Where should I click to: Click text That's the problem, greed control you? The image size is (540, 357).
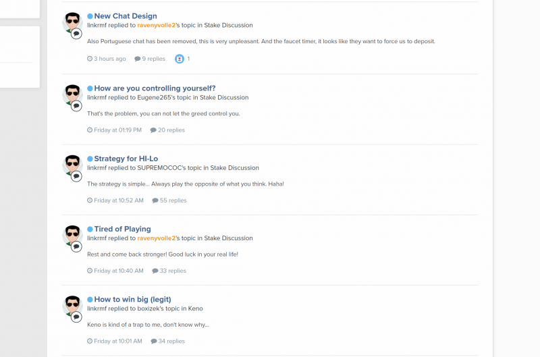[163, 113]
